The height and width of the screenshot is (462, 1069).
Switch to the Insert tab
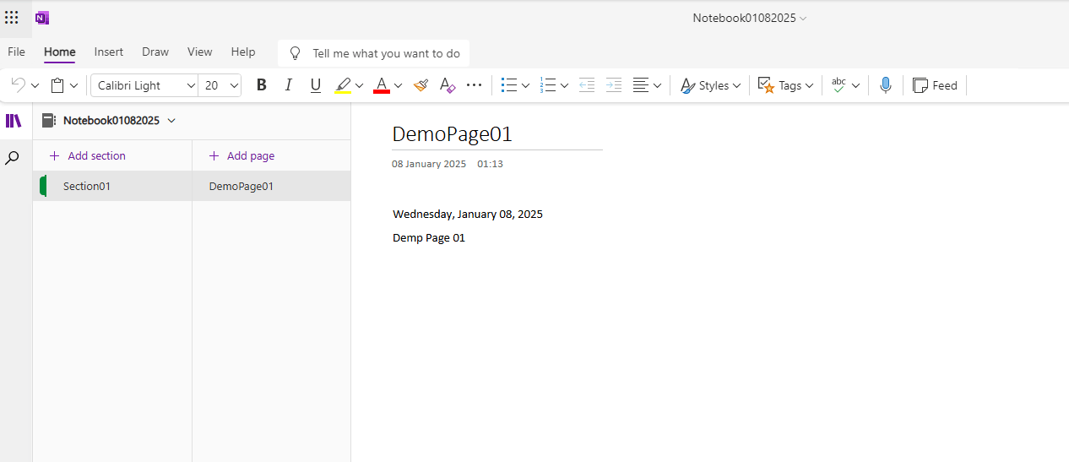point(109,52)
